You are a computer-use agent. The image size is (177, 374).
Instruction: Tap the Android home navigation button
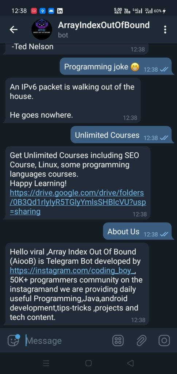pos(88,363)
